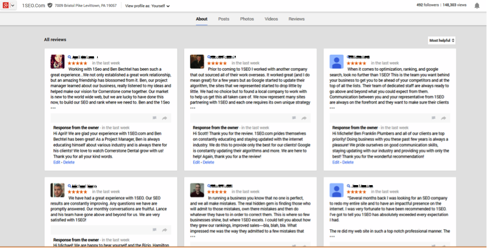Click the five-star rating on Scott's review
The width and height of the screenshot is (487, 248).
(x=217, y=63)
